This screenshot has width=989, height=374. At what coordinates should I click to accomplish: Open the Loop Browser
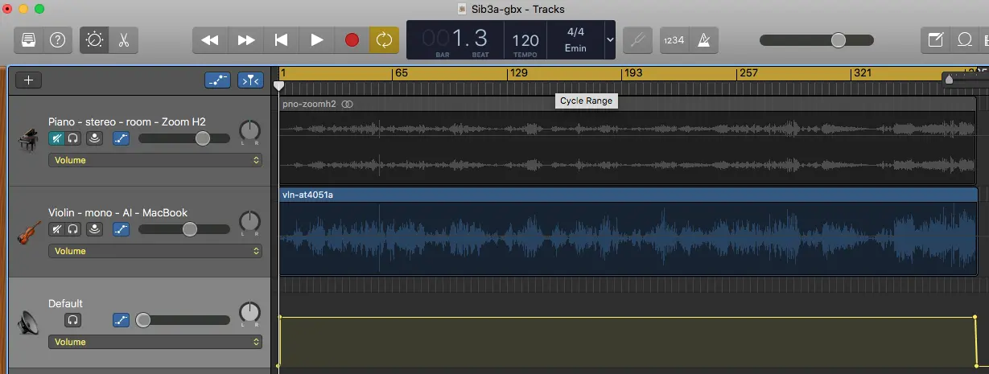click(x=964, y=39)
